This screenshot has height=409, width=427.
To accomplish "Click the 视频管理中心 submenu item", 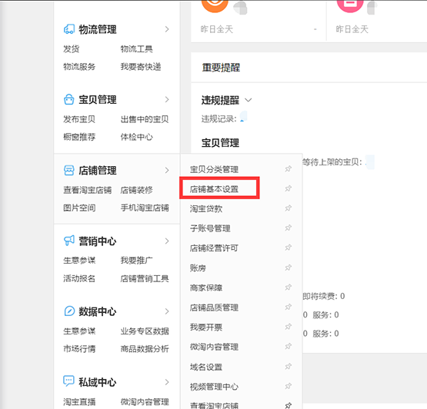I will tap(214, 387).
